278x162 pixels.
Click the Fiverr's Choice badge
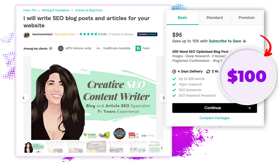[x=147, y=34]
